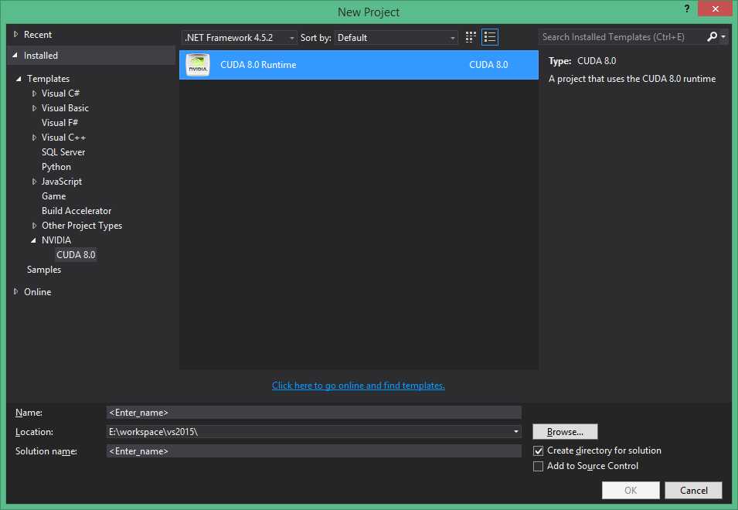Screen dimensions: 738x510
Task: Select Samples in the tree
Action: [44, 270]
